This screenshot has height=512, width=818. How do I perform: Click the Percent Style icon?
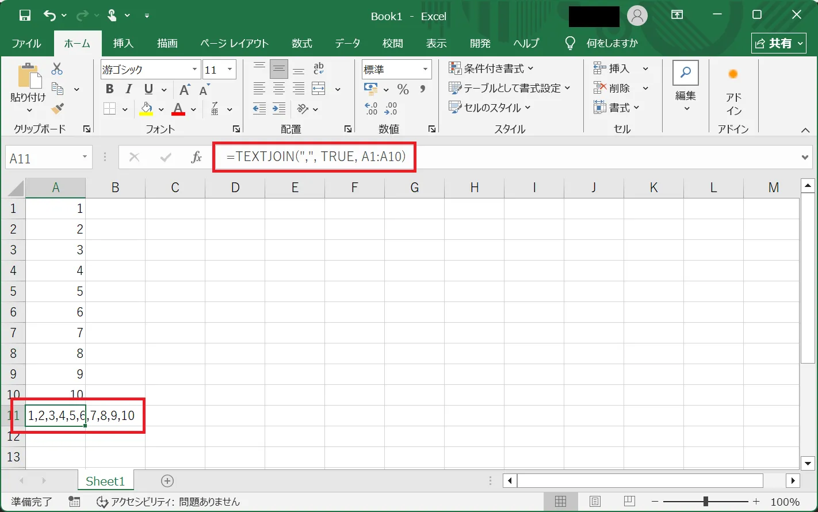(403, 89)
